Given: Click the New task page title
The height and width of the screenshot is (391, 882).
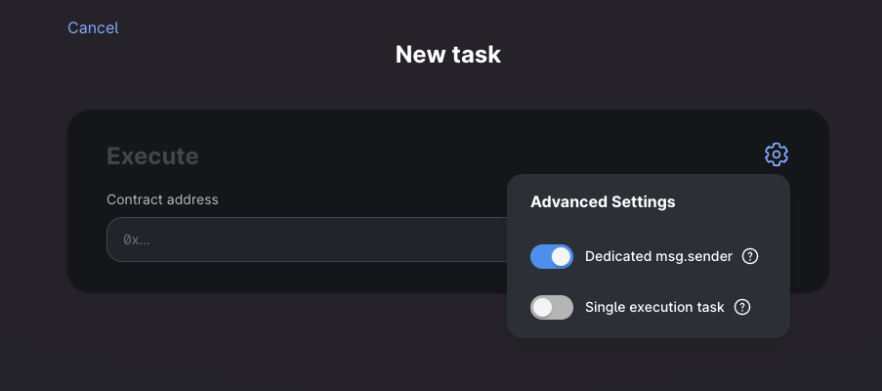Looking at the screenshot, I should 448,55.
